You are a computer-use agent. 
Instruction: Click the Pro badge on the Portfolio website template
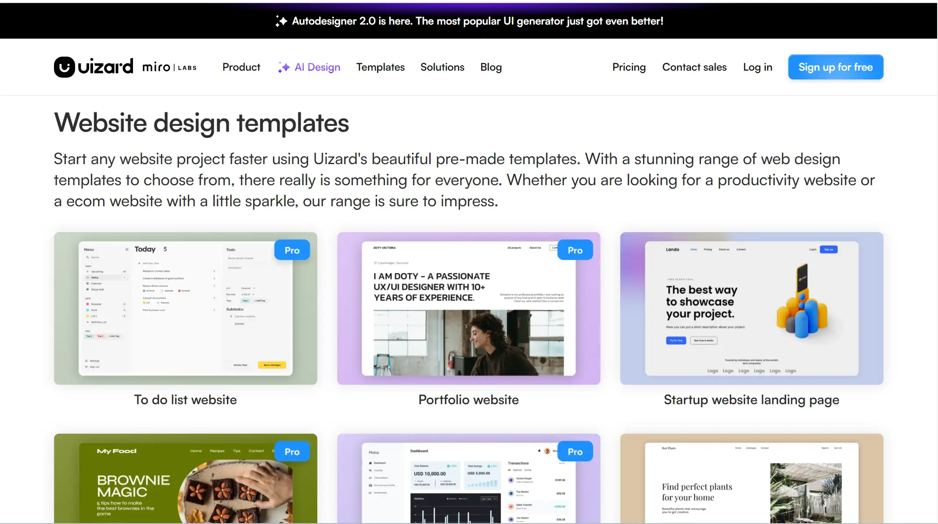[x=575, y=250]
